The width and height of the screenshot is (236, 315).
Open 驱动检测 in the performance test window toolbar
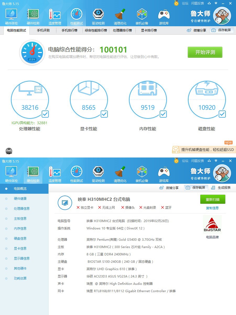[98, 17]
